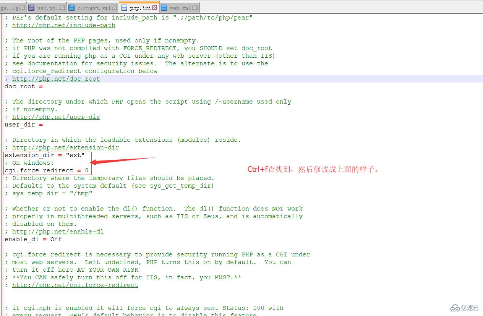This screenshot has width=483, height=316.
Task: Click the '; if nonempty.' comment line
Action: pos(31,109)
